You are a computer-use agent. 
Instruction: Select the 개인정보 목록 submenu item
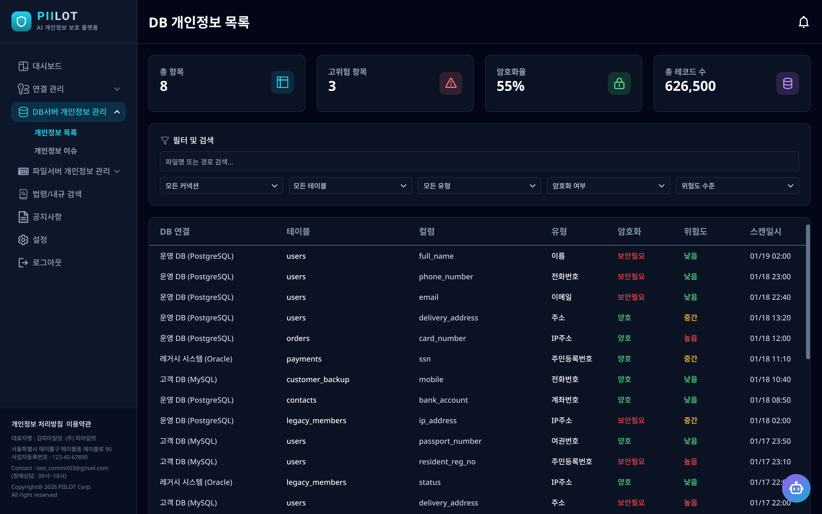(x=55, y=132)
